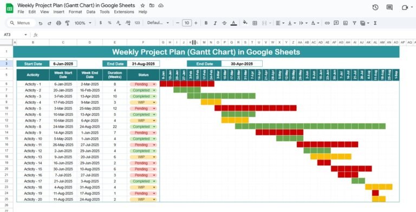416x212 pixels.
Task: Open the Default font dropdown
Action: (x=158, y=23)
